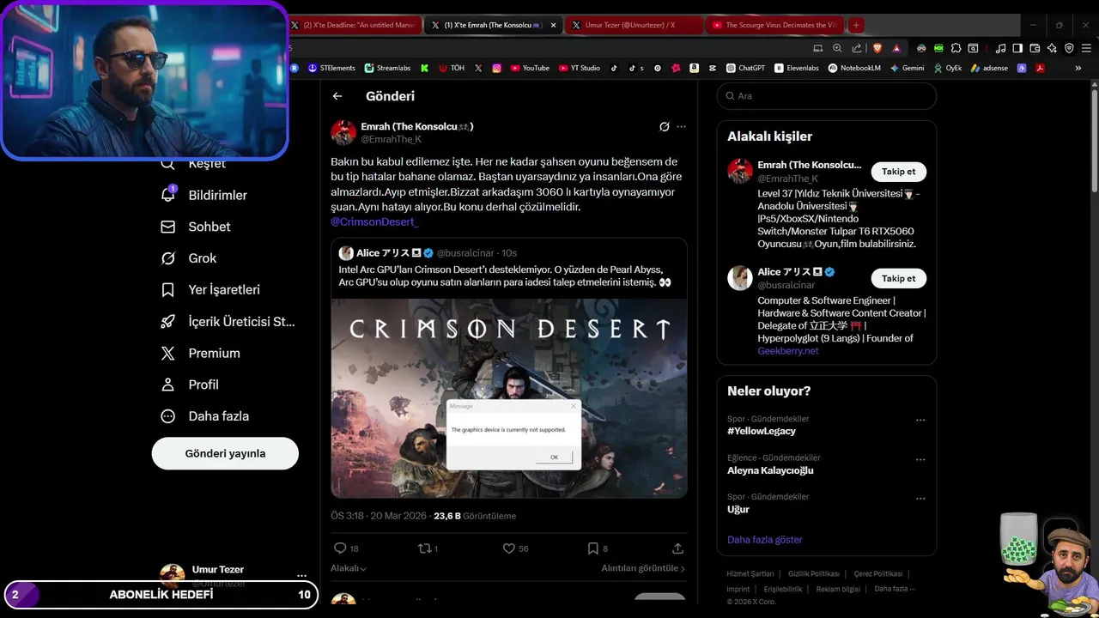Click browser share icon in address bar
This screenshot has height=618, width=1099.
[x=857, y=48]
